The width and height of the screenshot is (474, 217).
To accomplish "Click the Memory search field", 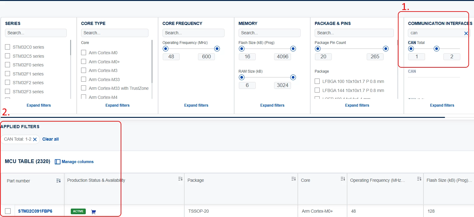I will point(269,33).
